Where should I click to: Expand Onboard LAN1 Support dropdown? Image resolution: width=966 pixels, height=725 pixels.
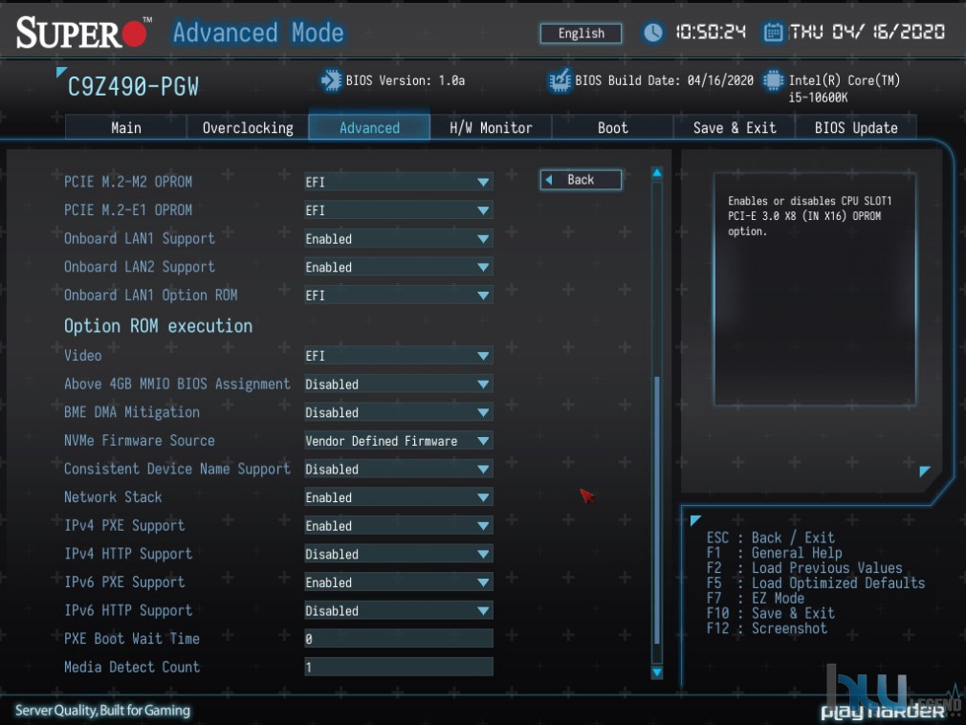click(x=399, y=238)
